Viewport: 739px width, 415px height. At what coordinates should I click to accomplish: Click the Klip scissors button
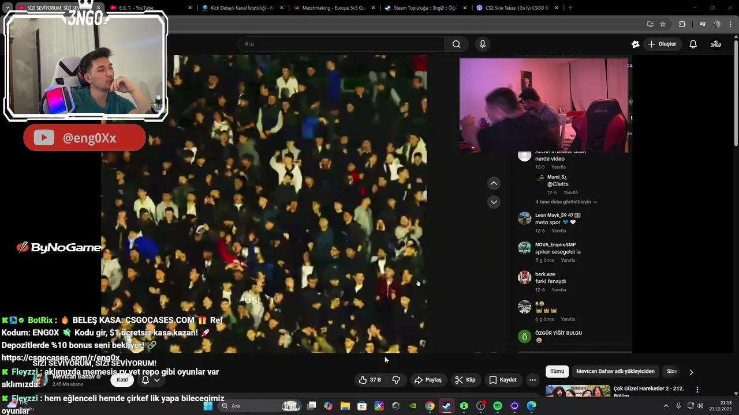tap(465, 380)
